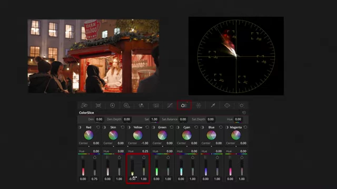Image resolution: width=337 pixels, height=189 pixels.
Task: Click the Blue slice color wheel
Action: click(211, 135)
